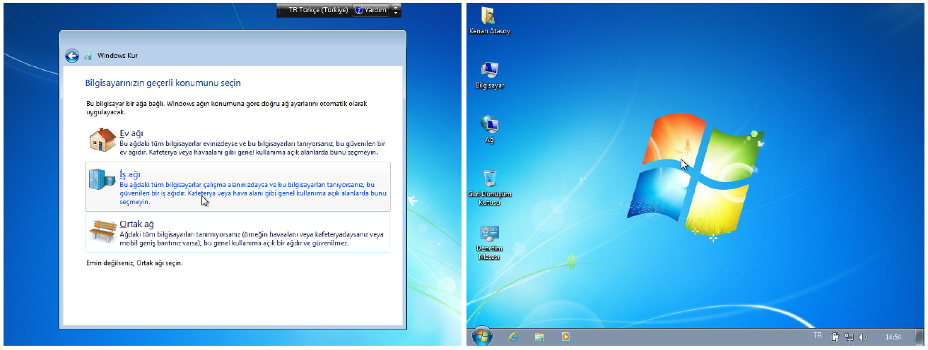Image resolution: width=928 pixels, height=350 pixels.
Task: Select the Kenan Atasoy user folder icon
Action: coord(489,21)
